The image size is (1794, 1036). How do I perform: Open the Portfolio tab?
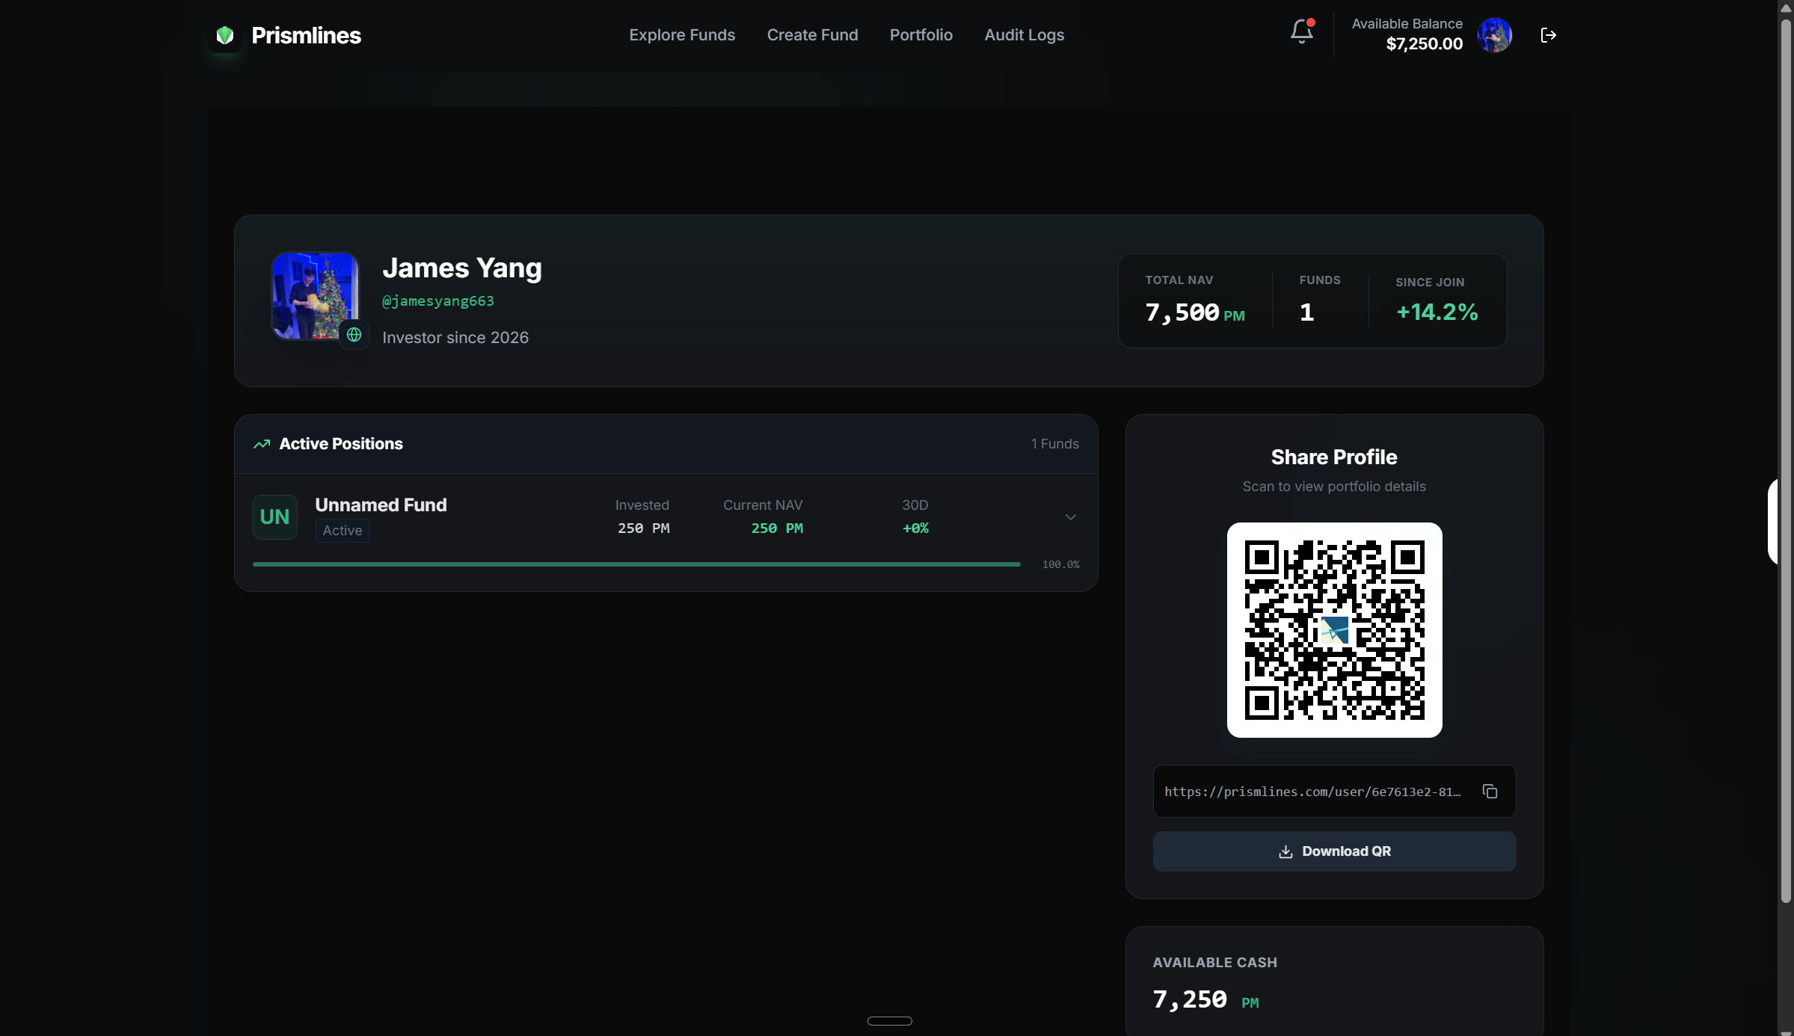[x=921, y=35]
